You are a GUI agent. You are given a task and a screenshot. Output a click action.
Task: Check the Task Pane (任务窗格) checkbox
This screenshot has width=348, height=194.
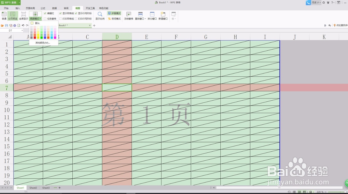[x=45, y=19]
